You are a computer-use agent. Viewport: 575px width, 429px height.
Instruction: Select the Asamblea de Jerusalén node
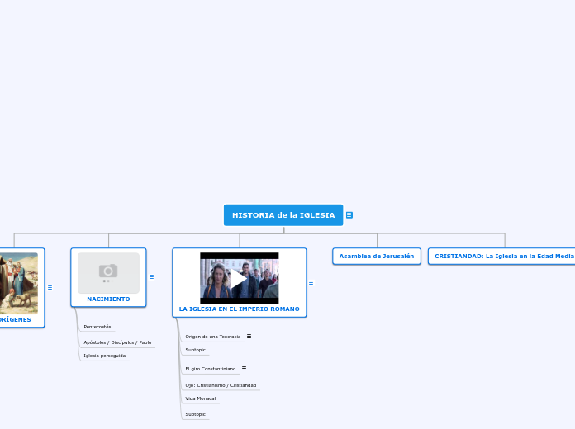pyautogui.click(x=377, y=256)
